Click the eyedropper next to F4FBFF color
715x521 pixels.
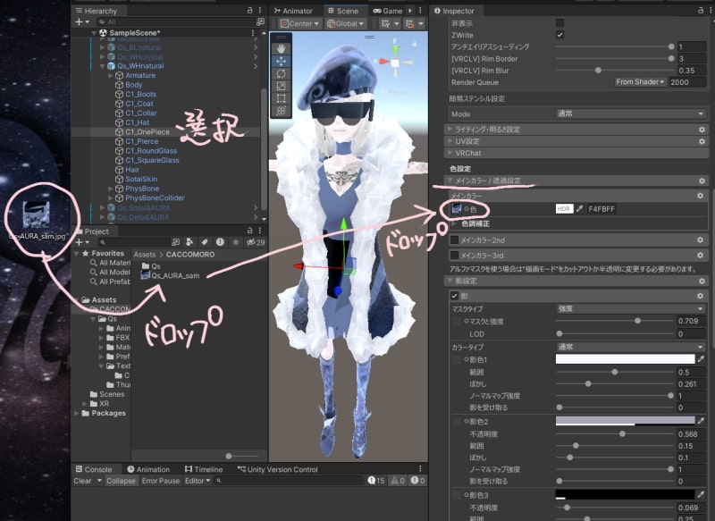point(579,208)
